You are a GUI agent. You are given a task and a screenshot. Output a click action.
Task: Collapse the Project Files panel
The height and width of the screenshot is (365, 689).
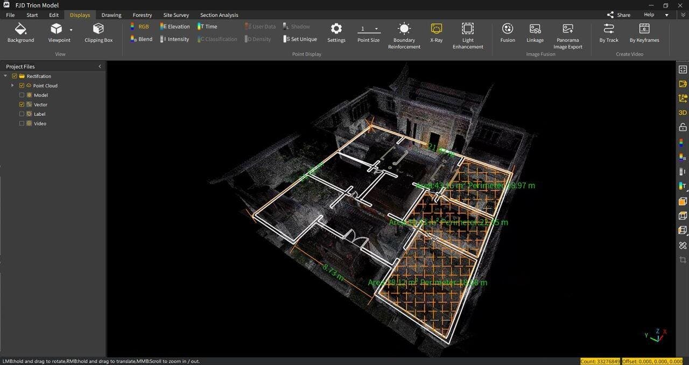(x=100, y=66)
